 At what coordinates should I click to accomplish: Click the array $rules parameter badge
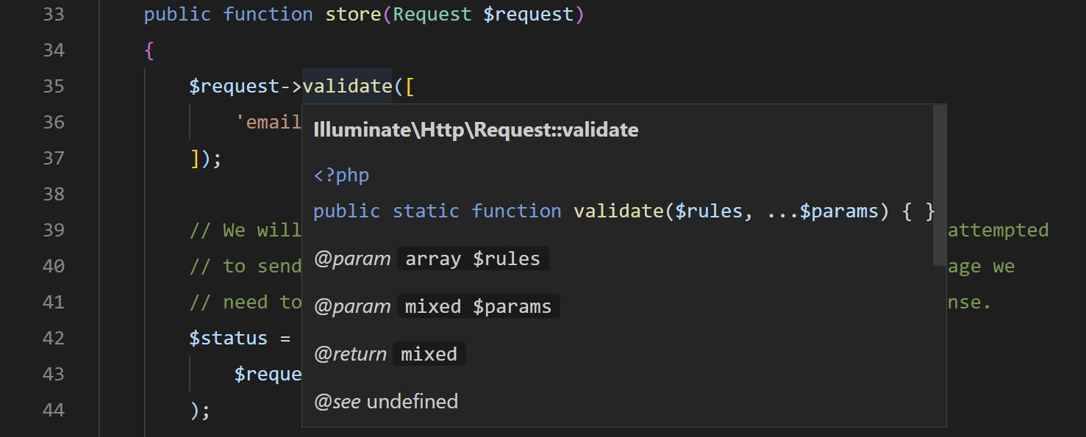pos(472,258)
